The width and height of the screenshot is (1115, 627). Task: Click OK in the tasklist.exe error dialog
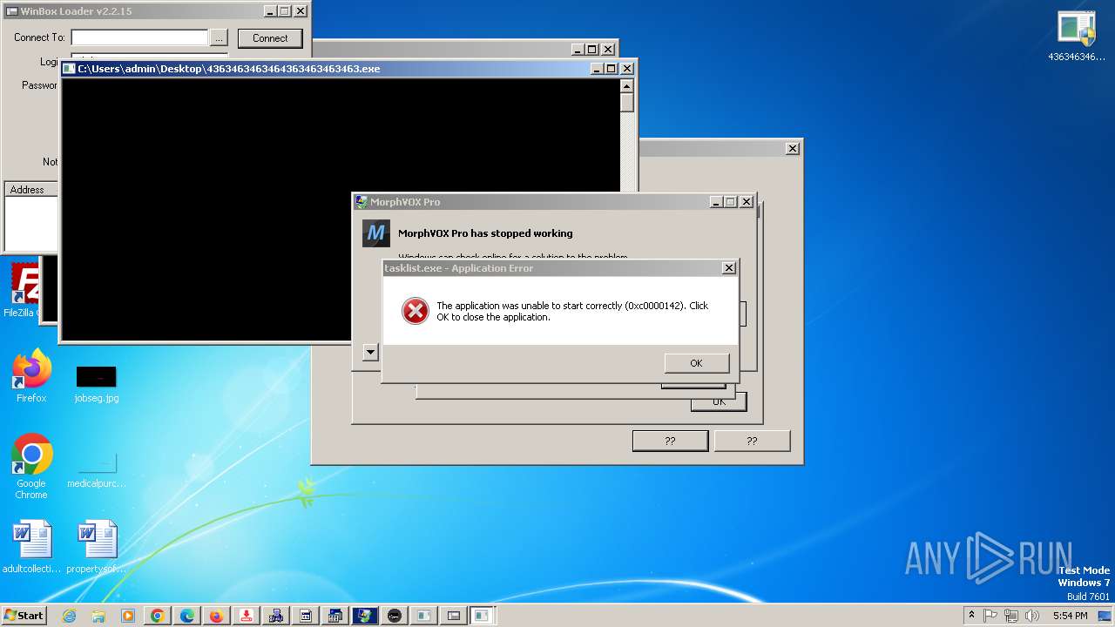click(x=696, y=363)
